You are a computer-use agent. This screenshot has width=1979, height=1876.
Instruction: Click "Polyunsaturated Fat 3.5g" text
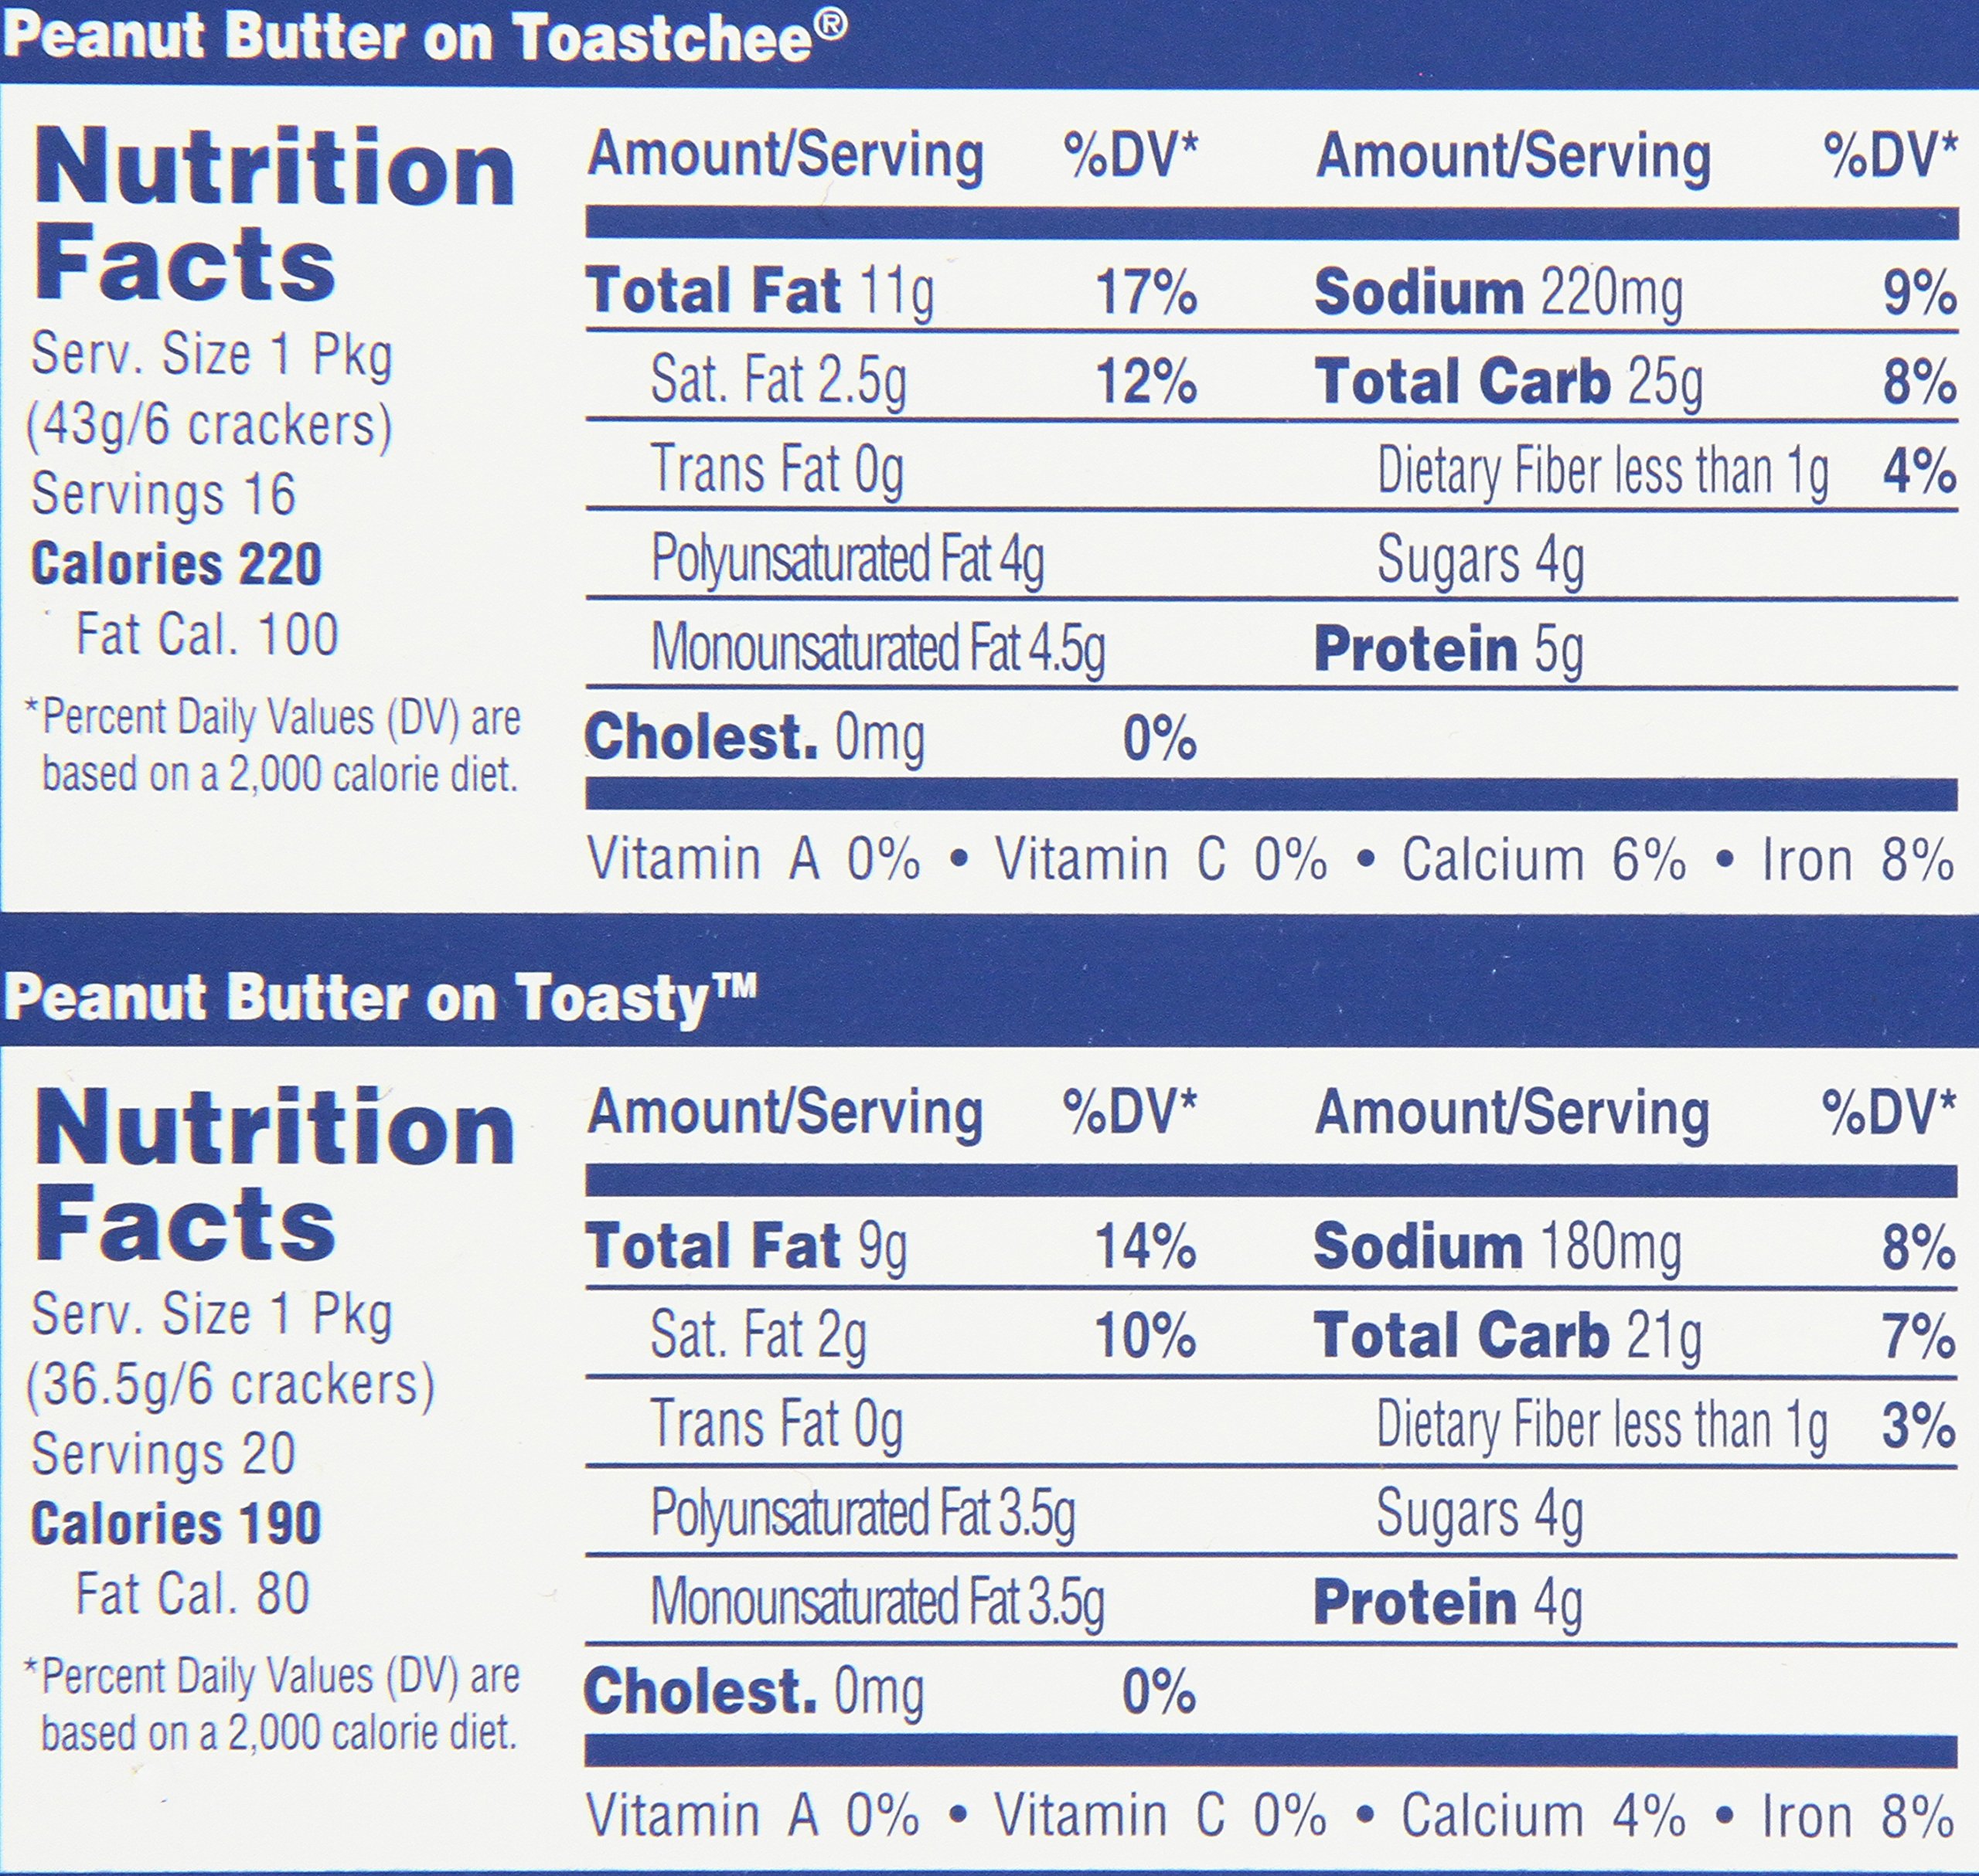863,1513
